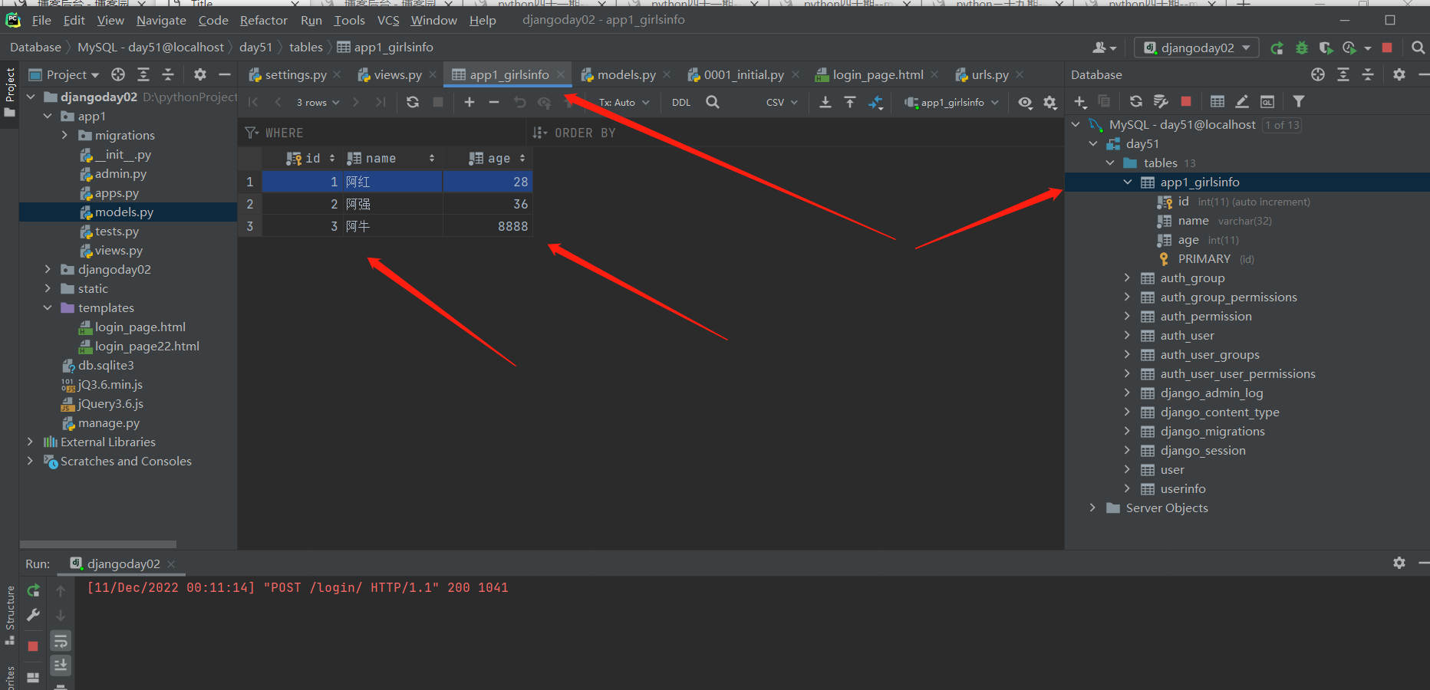Run djangoday02 with coverage

[x=1326, y=48]
